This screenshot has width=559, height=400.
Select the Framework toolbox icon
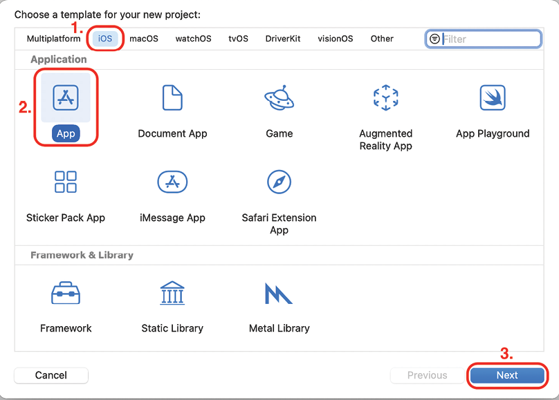(x=66, y=293)
